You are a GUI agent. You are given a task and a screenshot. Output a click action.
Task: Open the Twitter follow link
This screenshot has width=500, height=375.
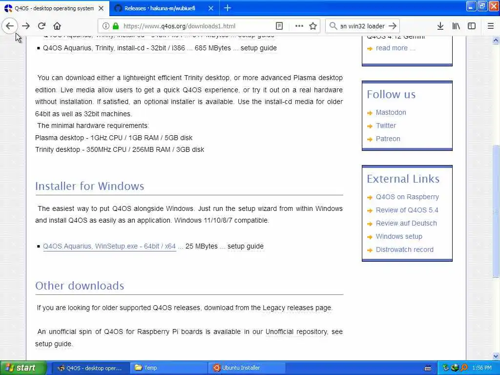(x=386, y=125)
